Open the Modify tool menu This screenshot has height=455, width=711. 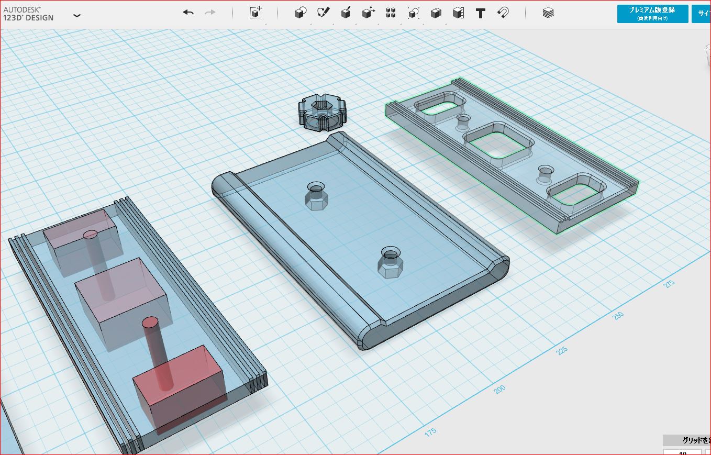369,13
